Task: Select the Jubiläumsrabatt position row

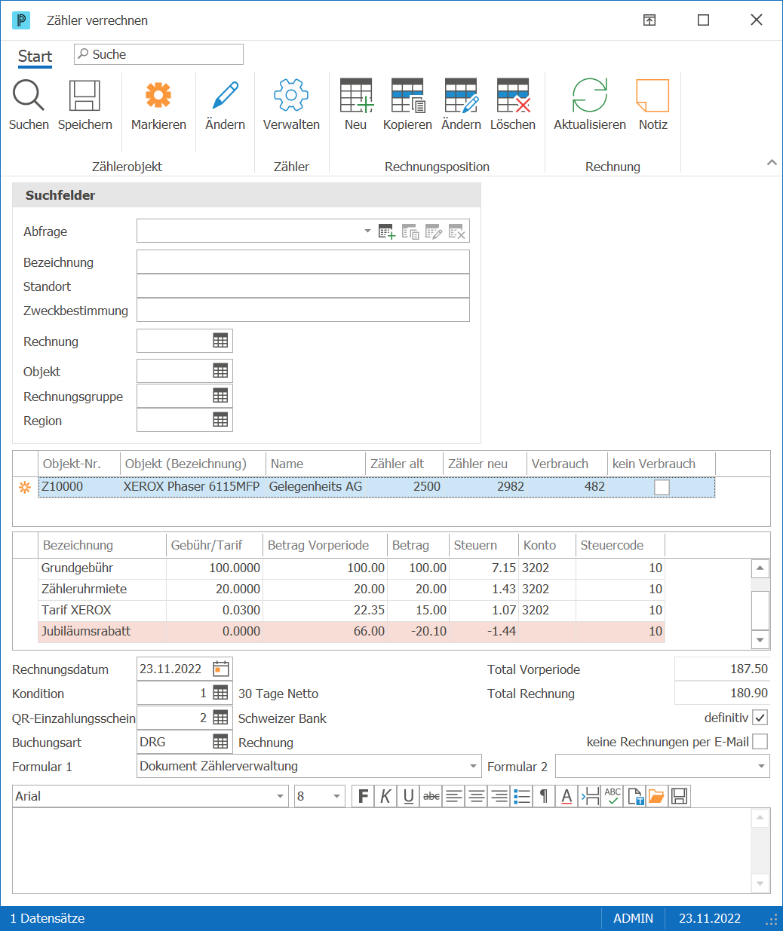Action: coord(352,631)
